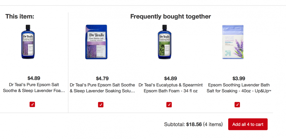Open the Dr Teal's Pure Epsom Salt bag image
286x139 pixels.
[96, 42]
